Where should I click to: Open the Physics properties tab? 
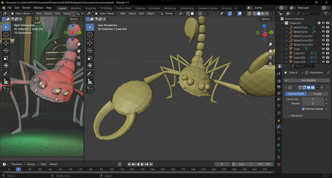tap(279, 138)
